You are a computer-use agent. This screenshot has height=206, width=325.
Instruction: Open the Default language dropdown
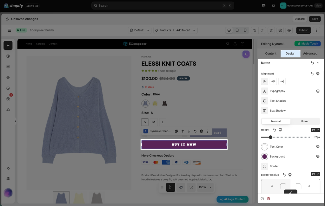(x=140, y=30)
